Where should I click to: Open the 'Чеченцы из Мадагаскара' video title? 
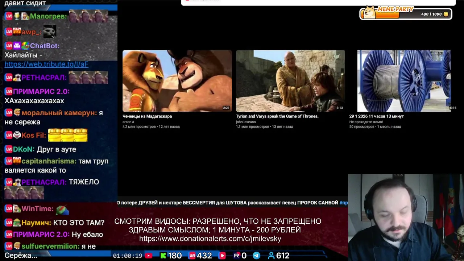(147, 116)
